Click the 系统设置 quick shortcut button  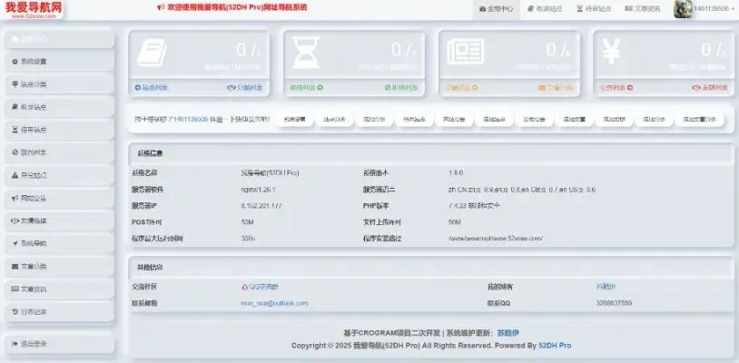pos(294,120)
